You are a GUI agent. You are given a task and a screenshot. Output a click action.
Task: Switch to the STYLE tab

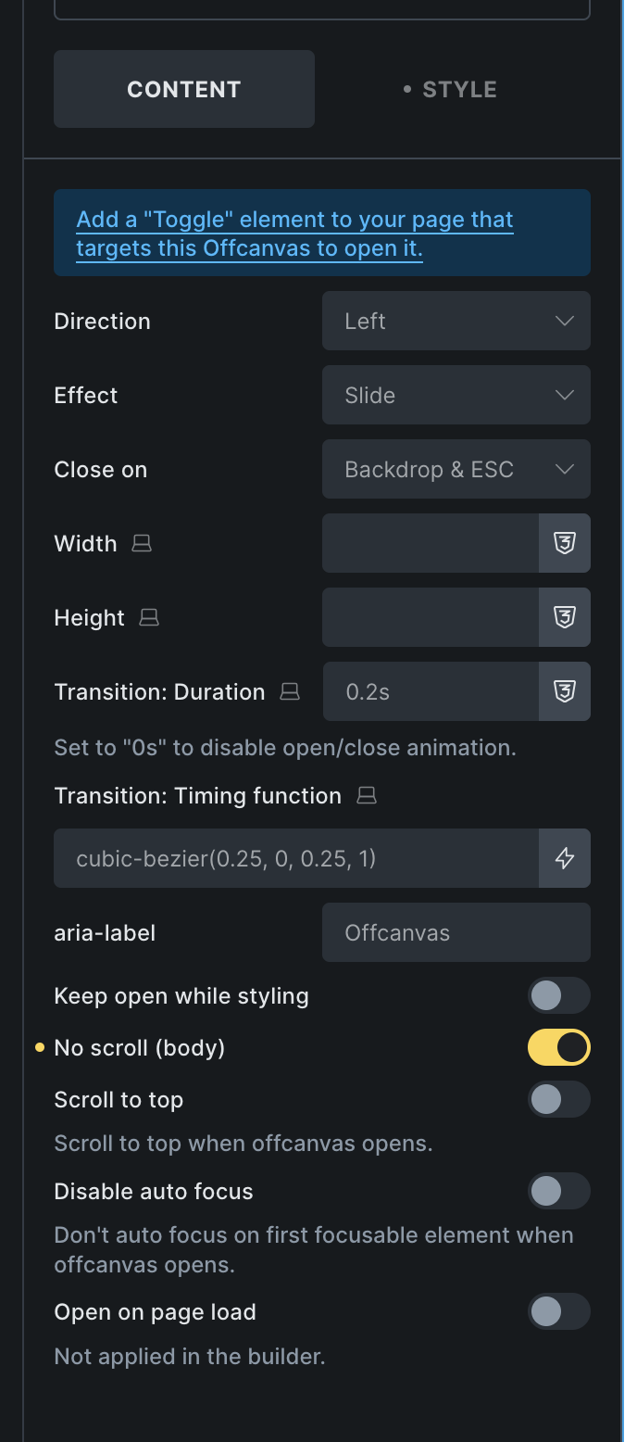[451, 90]
